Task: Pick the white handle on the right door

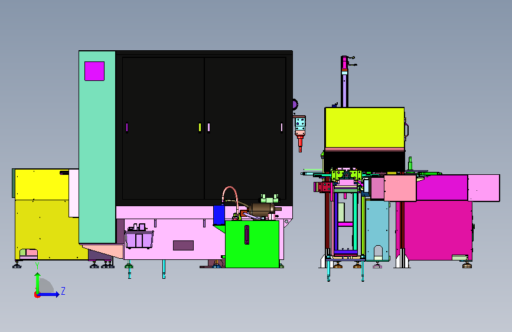Action: pyautogui.click(x=282, y=127)
